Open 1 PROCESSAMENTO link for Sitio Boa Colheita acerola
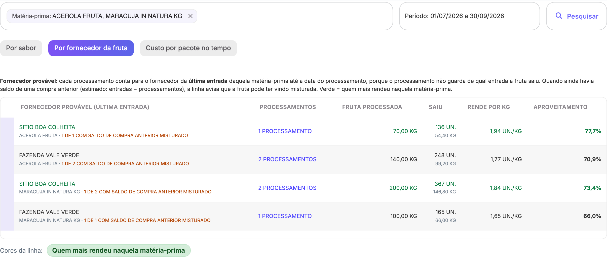Screen dimensions: 607x269 (x=285, y=131)
